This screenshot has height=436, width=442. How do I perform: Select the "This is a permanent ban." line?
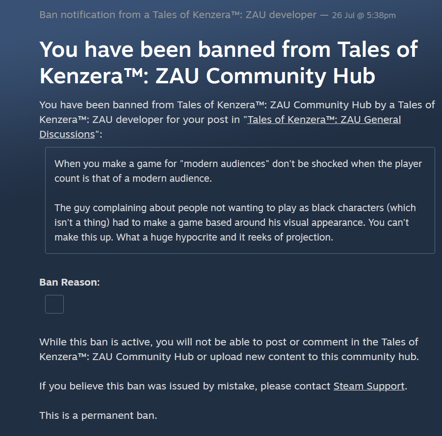98,416
